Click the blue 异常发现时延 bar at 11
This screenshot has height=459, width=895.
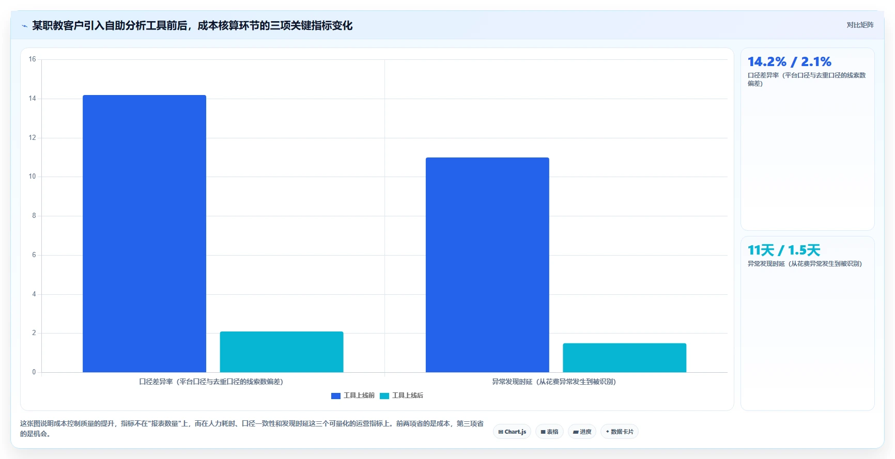pos(487,265)
